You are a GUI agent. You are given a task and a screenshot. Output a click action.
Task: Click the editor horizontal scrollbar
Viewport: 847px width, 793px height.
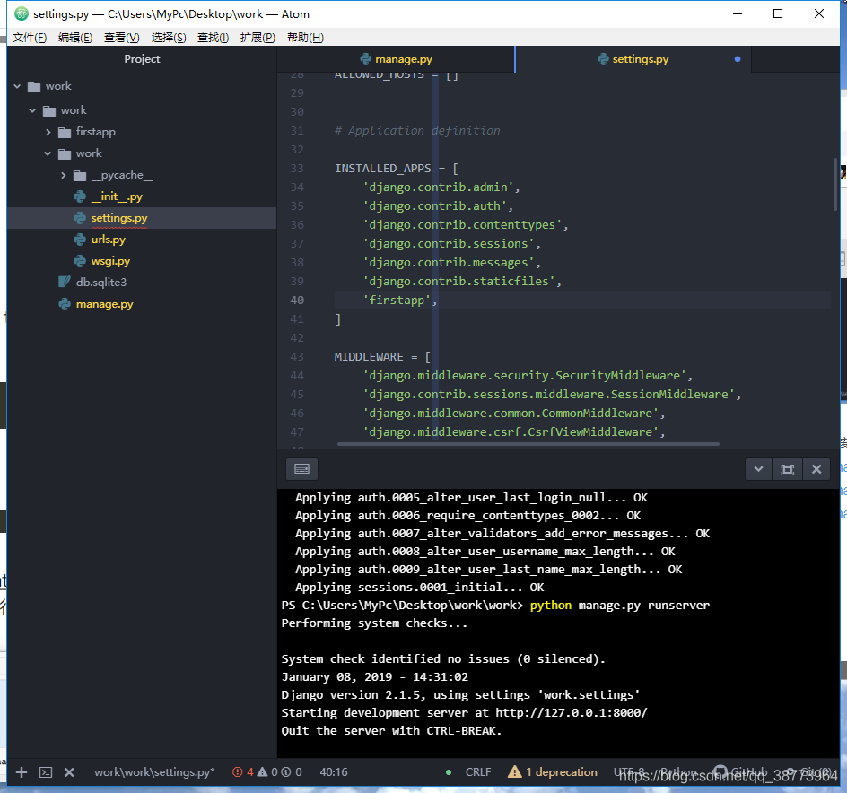click(528, 444)
